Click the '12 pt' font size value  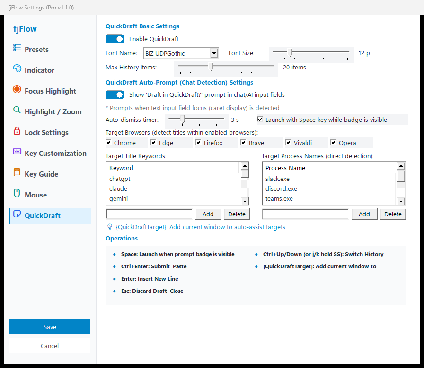[365, 53]
